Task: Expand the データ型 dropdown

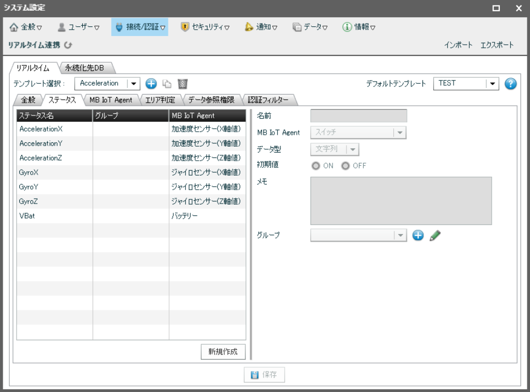Action: (352, 149)
